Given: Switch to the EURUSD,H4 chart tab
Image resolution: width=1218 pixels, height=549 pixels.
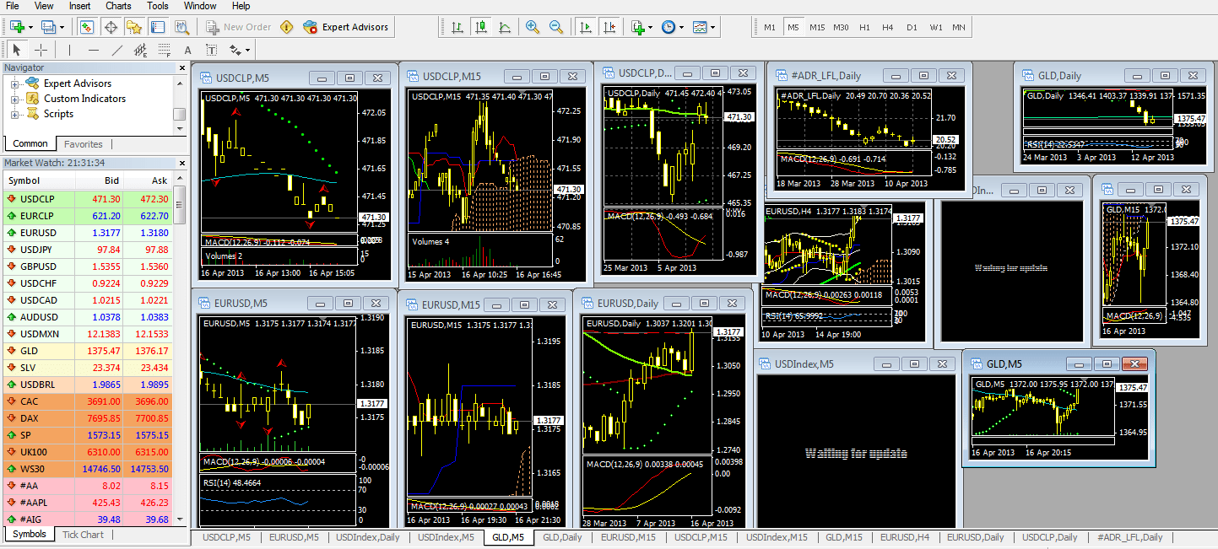Looking at the screenshot, I should (904, 537).
